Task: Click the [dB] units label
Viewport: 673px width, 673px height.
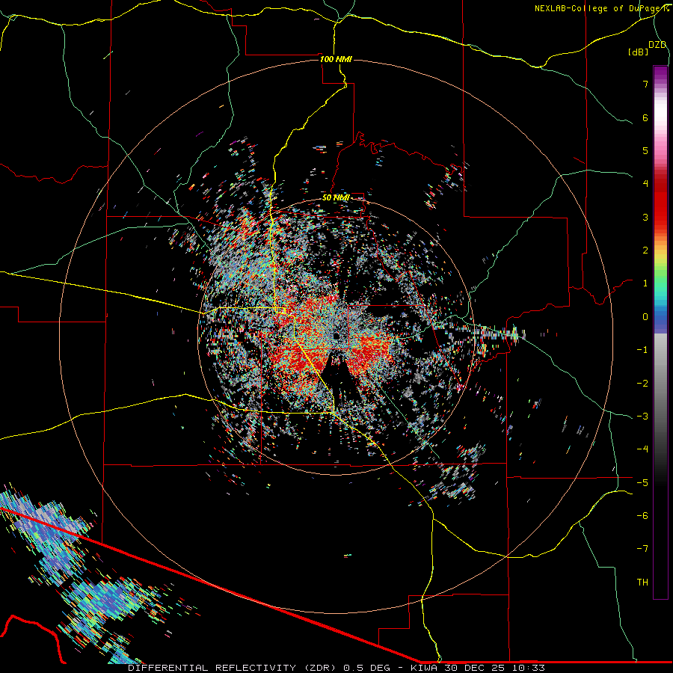Action: point(638,52)
